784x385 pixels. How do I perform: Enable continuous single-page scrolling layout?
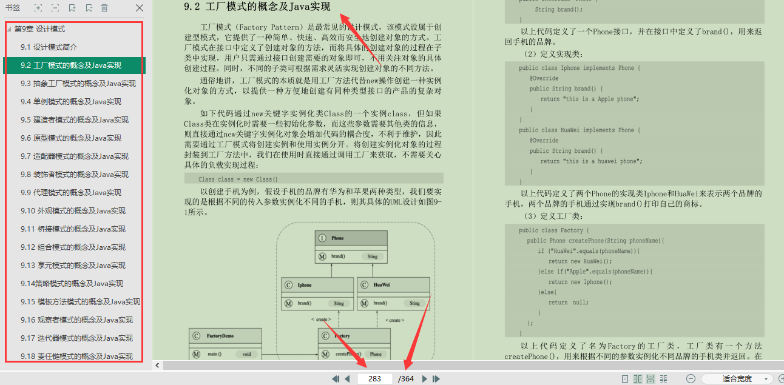[x=651, y=378]
